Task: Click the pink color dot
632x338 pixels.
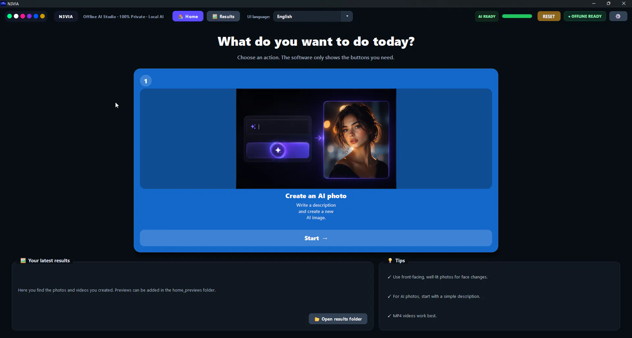Action: click(x=23, y=16)
